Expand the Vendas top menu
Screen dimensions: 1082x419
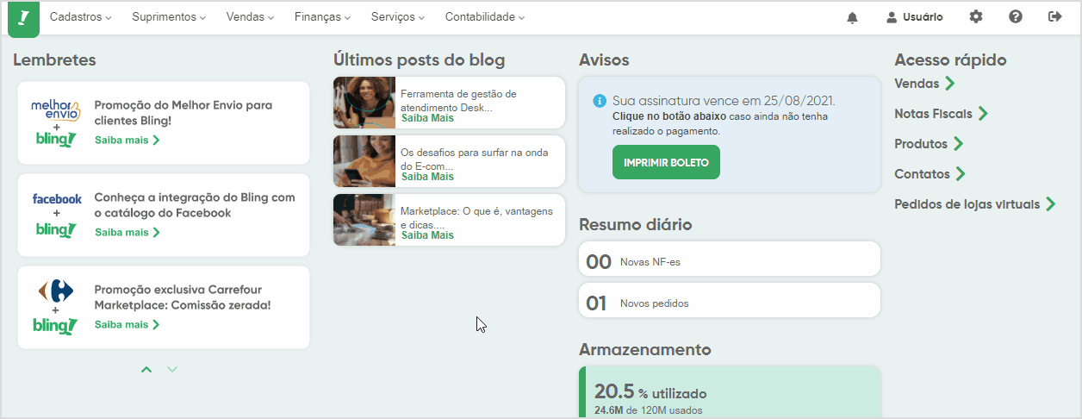(250, 17)
